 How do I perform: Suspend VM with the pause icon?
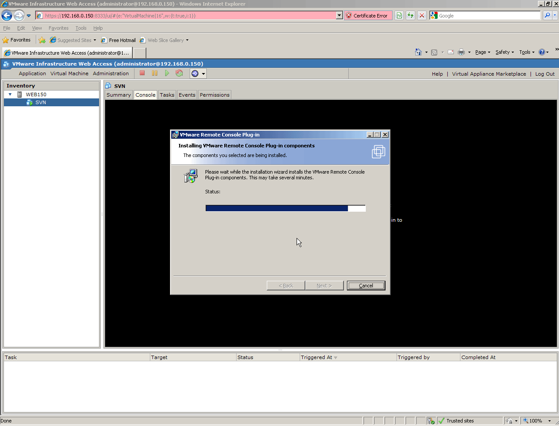(x=155, y=73)
